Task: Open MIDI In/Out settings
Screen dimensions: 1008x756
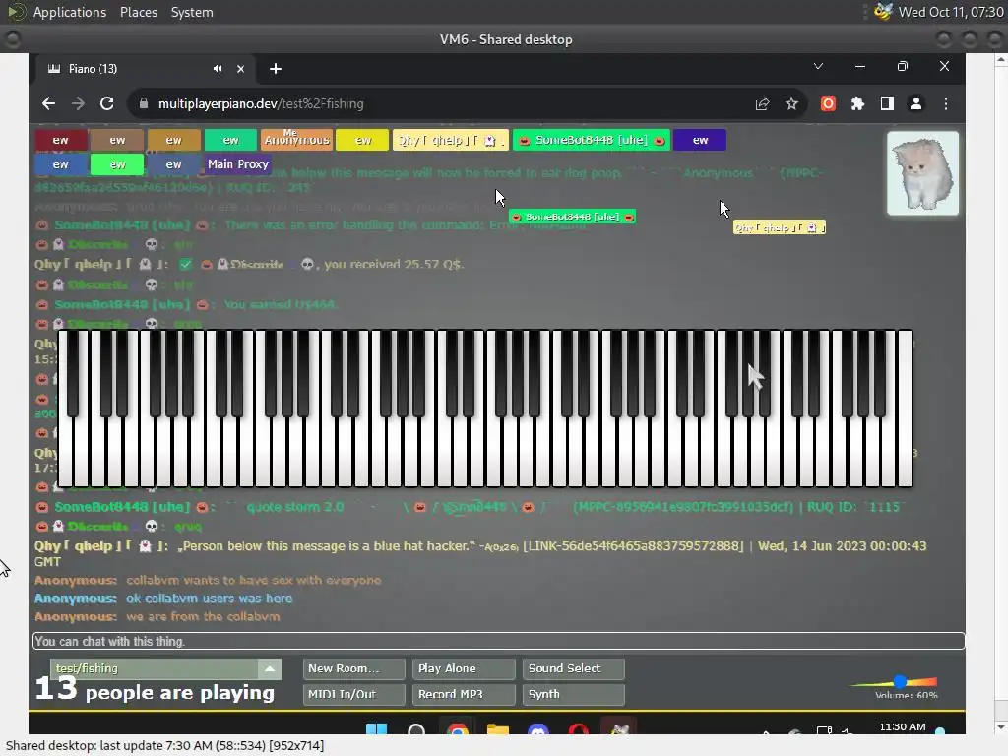Action: click(x=353, y=694)
